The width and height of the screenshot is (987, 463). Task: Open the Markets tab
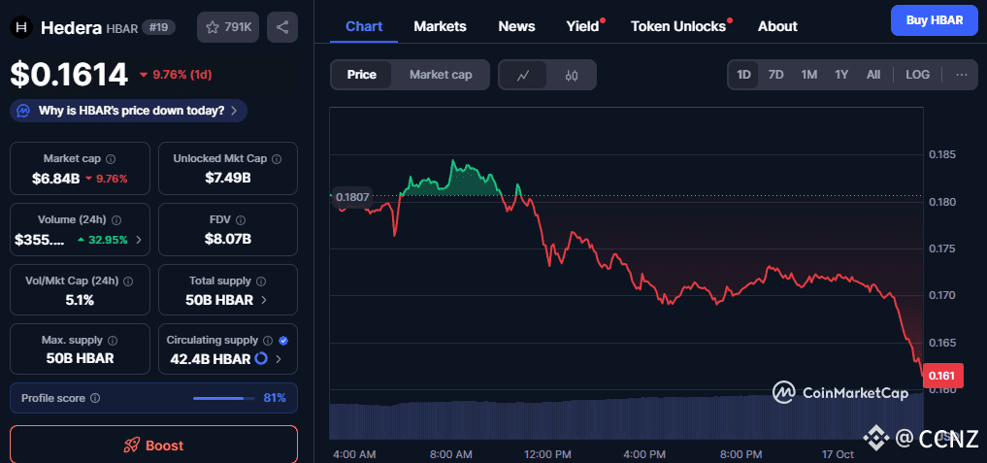pyautogui.click(x=440, y=26)
